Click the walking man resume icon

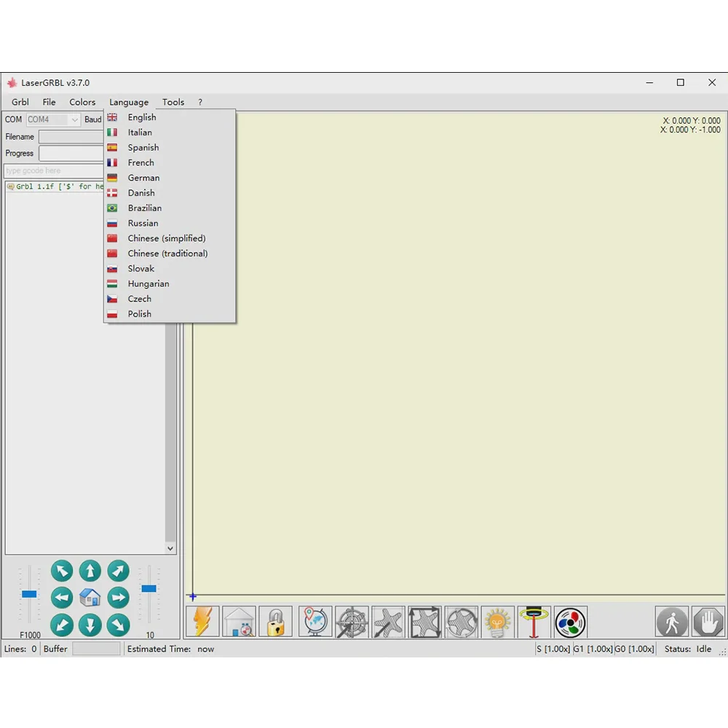(672, 622)
